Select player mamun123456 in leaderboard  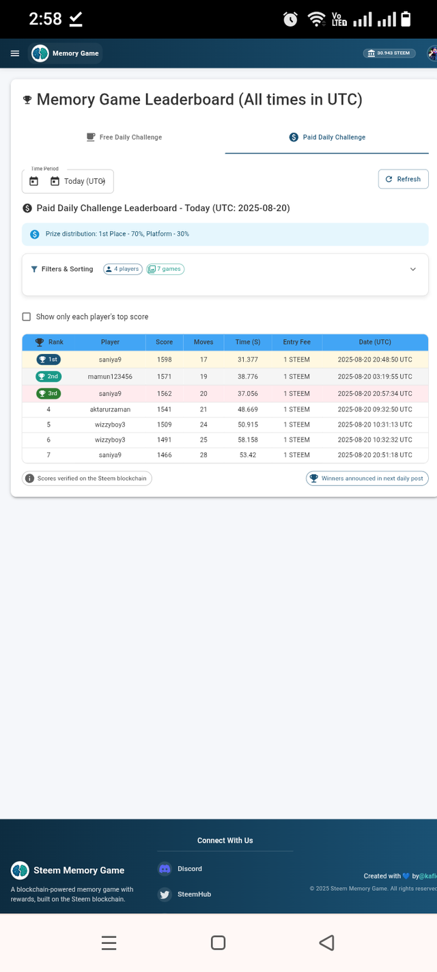tap(110, 377)
